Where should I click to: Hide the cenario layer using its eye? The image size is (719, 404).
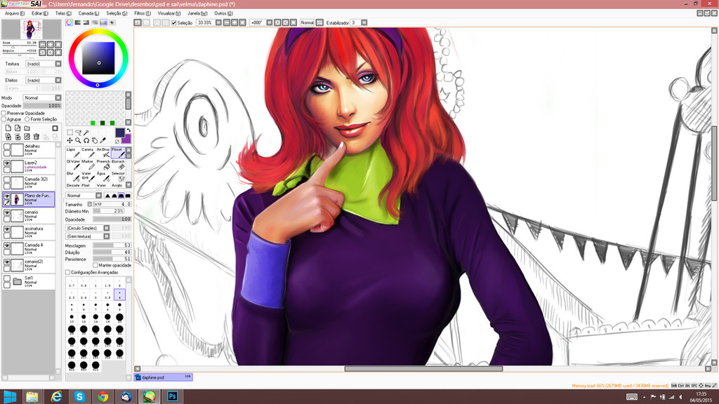(7, 213)
